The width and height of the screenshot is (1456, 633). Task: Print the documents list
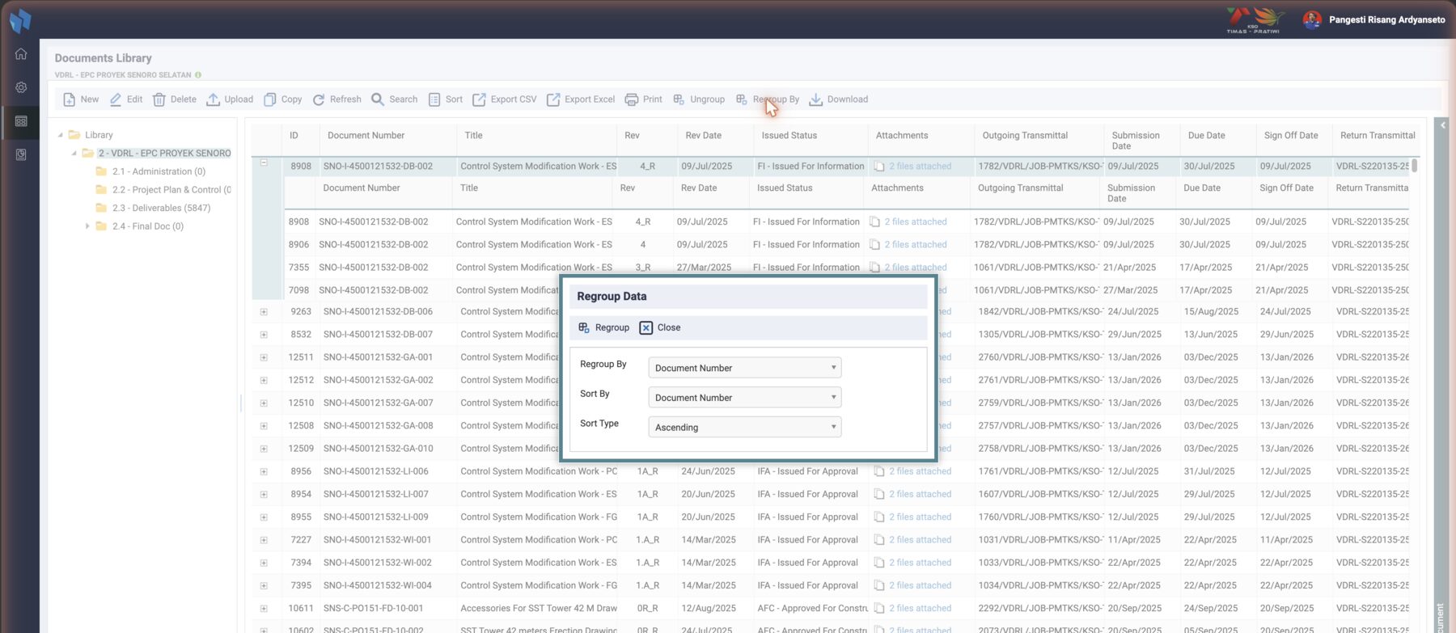point(644,99)
